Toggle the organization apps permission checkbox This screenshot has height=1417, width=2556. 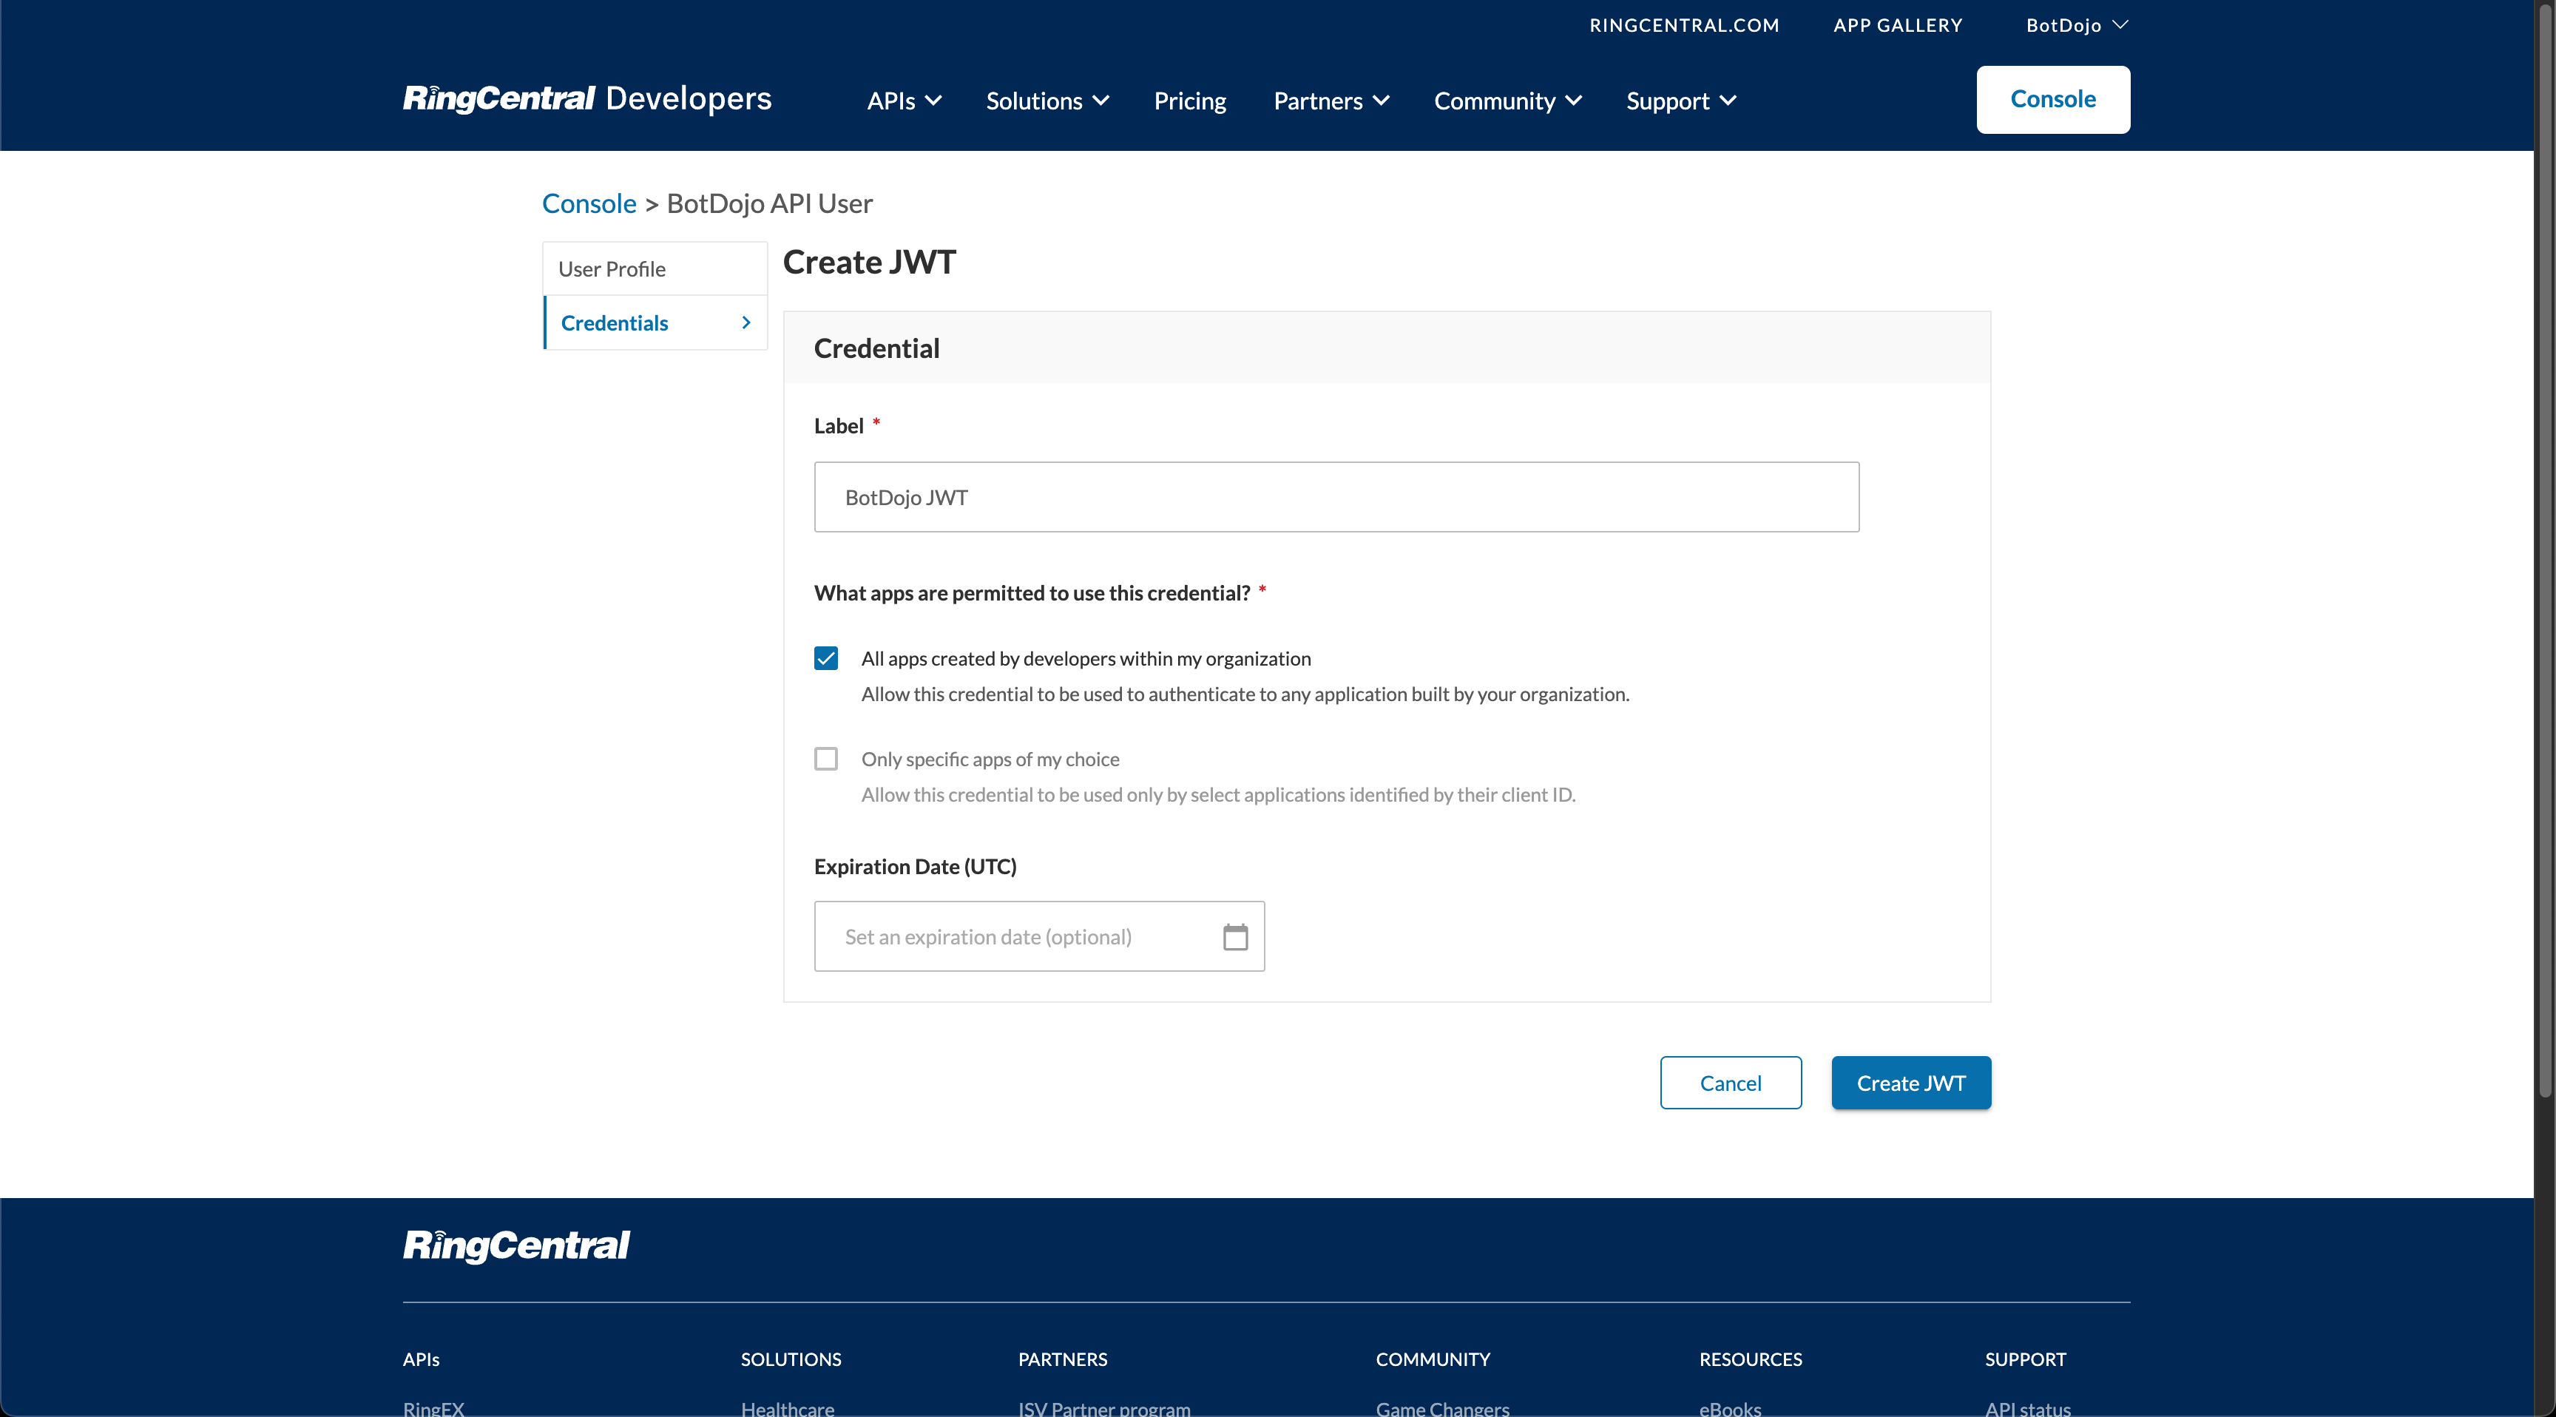pos(825,658)
